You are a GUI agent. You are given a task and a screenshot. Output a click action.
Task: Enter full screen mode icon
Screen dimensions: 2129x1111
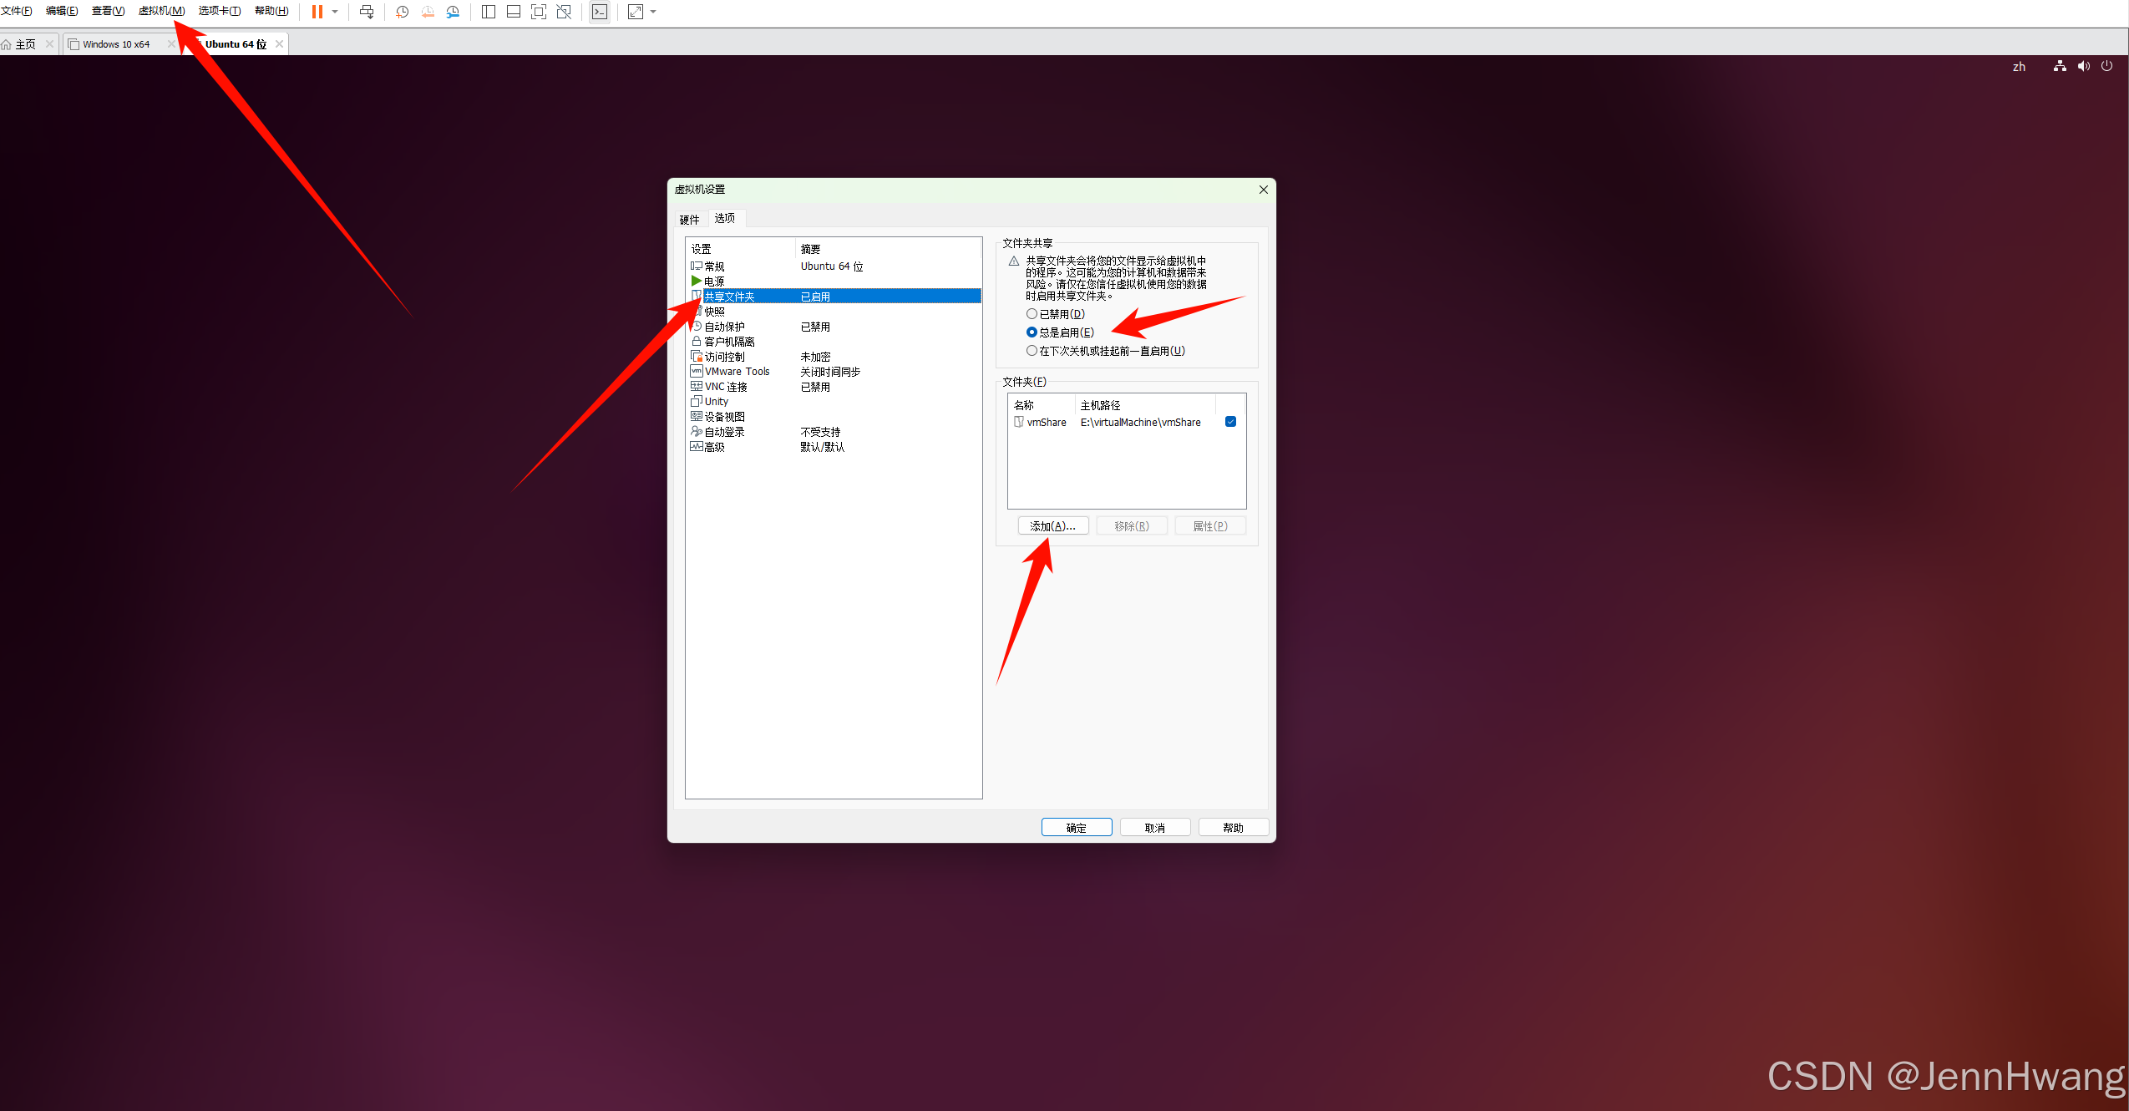[539, 12]
